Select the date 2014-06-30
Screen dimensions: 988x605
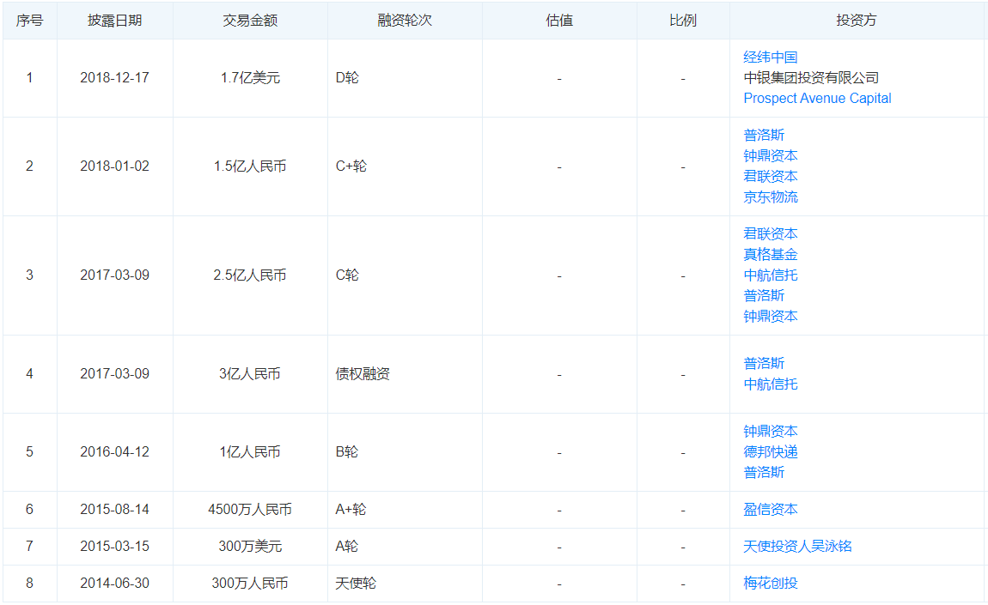[x=114, y=584]
